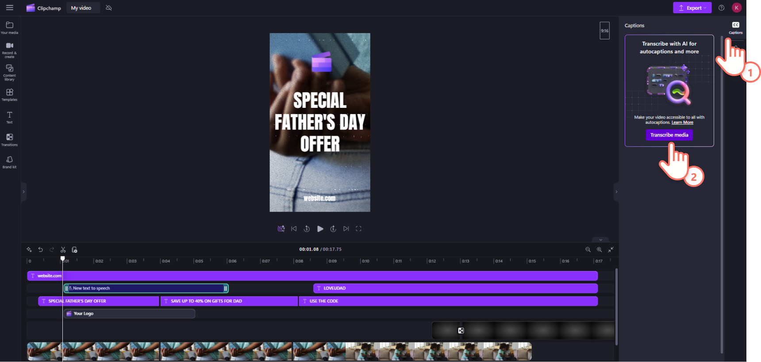Click the 0:14 ruler mark

click(499, 261)
